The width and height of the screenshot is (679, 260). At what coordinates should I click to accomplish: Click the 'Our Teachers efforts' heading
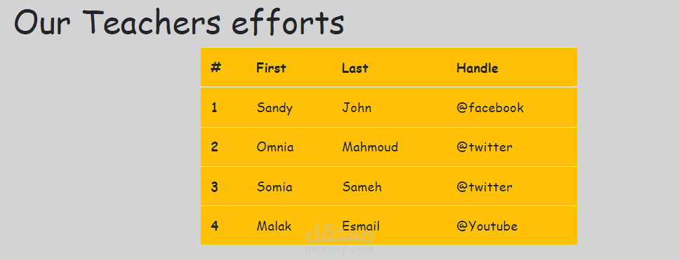click(179, 22)
